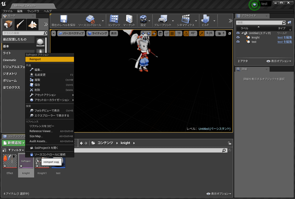Go back in content browser history
The width and height of the screenshot is (295, 199).
(x=82, y=143)
